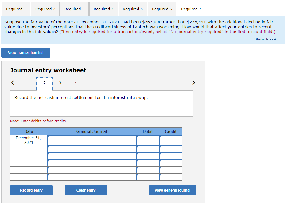Select the current entry page 2

coord(44,83)
